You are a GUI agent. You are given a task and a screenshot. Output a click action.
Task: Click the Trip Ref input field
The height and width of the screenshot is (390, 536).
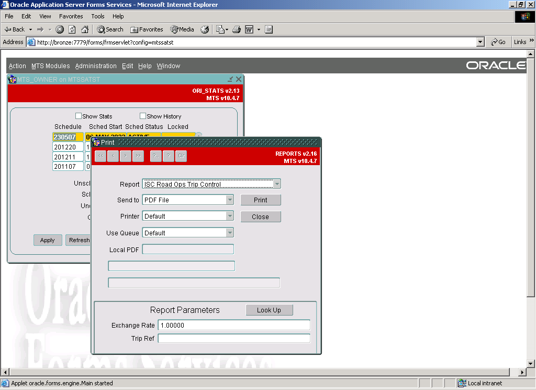tap(234, 338)
